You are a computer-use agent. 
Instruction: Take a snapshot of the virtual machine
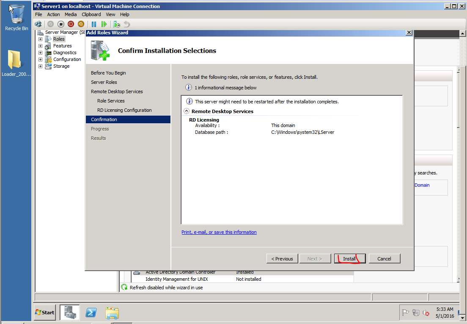[117, 24]
